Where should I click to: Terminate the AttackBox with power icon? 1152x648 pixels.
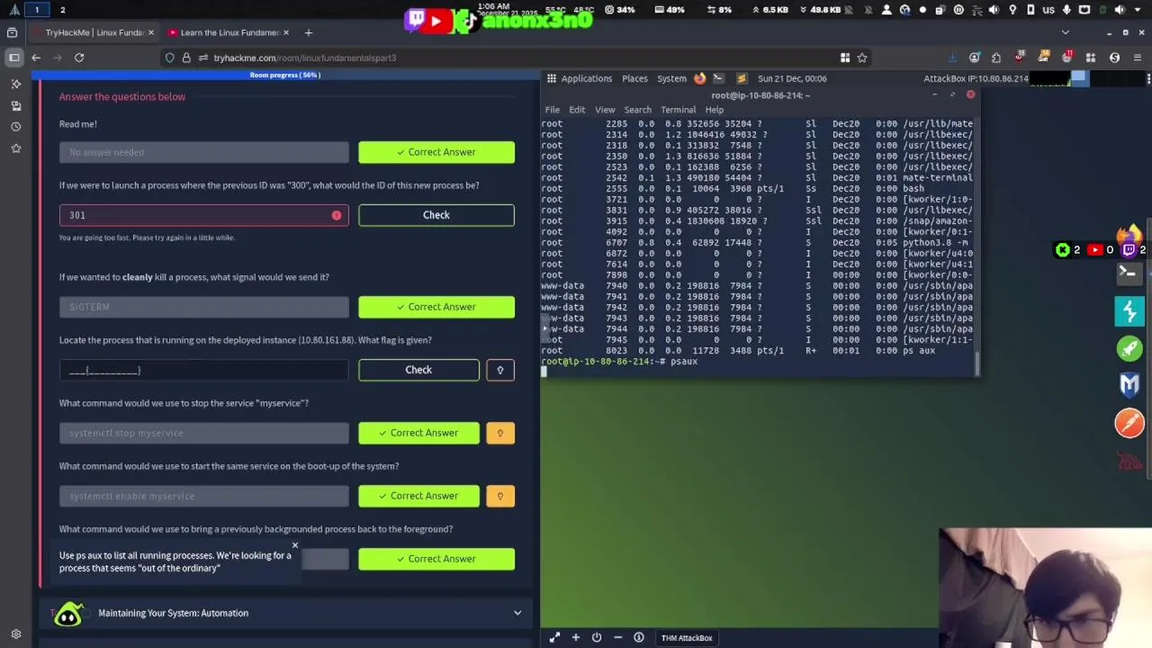pos(596,637)
